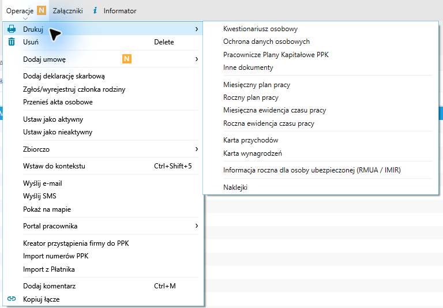The width and height of the screenshot is (443, 308).
Task: Open the Informator menu
Action: [120, 11]
